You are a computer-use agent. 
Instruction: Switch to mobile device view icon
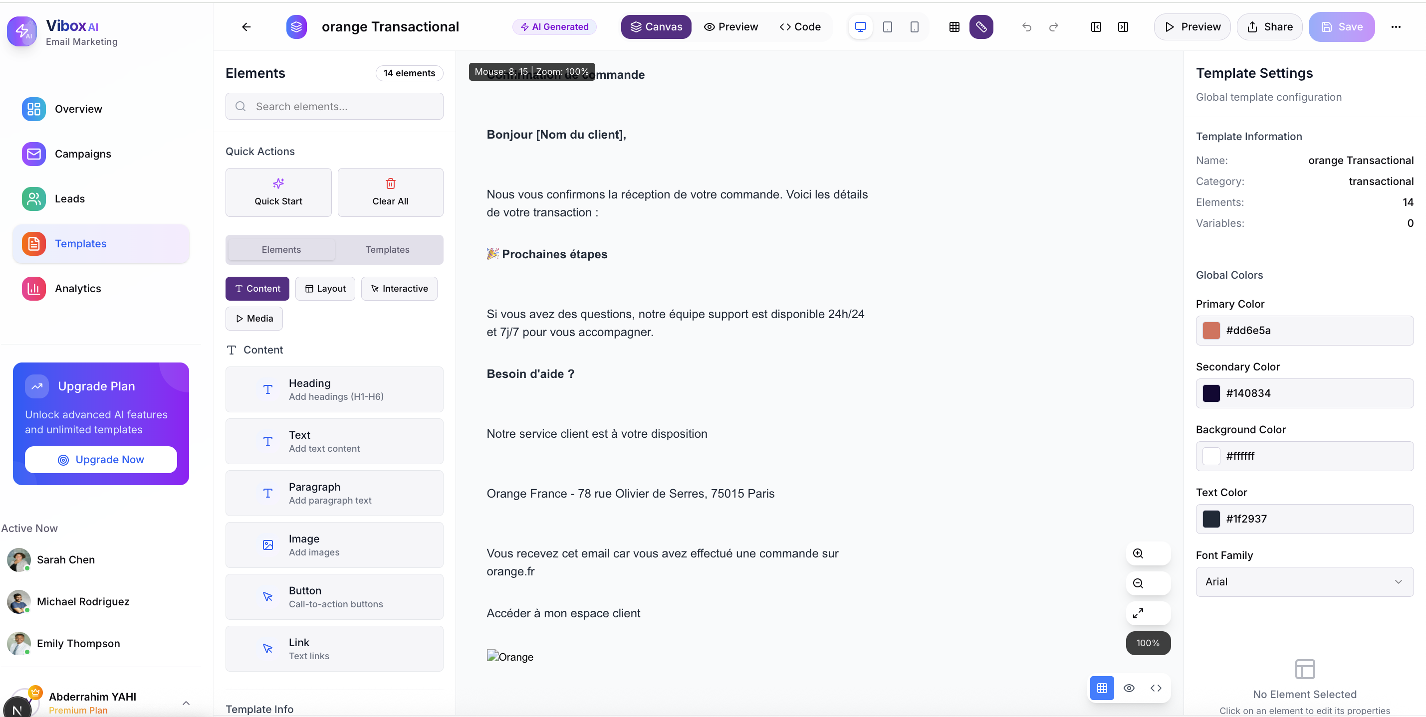point(915,26)
